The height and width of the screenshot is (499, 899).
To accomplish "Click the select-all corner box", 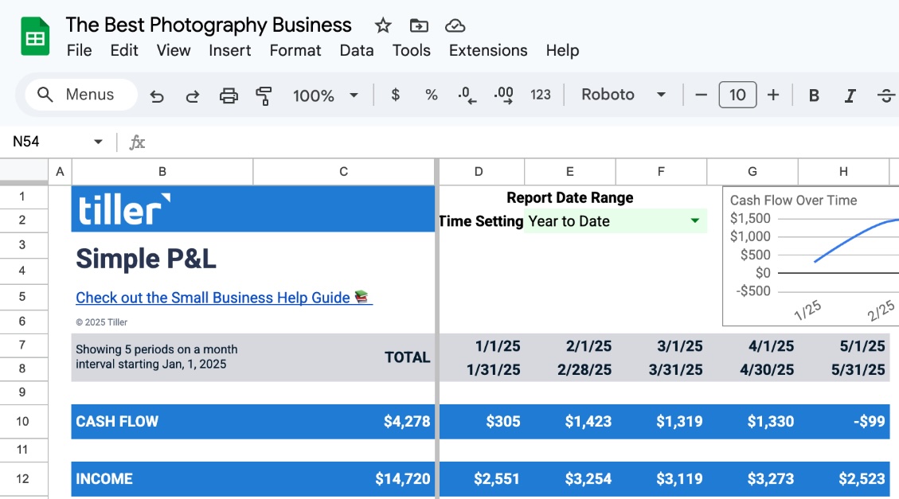I will (24, 171).
